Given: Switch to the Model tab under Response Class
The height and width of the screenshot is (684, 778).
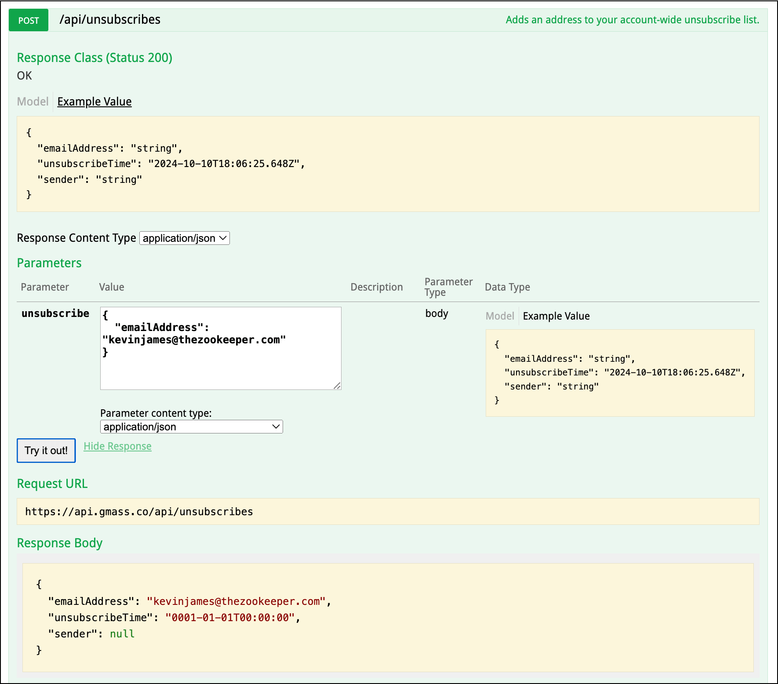Looking at the screenshot, I should pos(33,102).
